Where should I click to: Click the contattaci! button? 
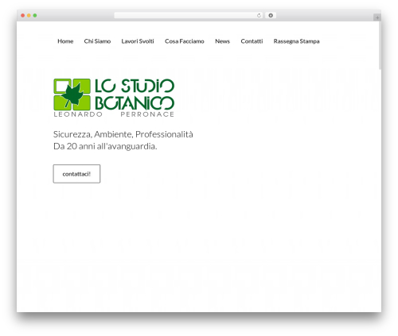76,174
